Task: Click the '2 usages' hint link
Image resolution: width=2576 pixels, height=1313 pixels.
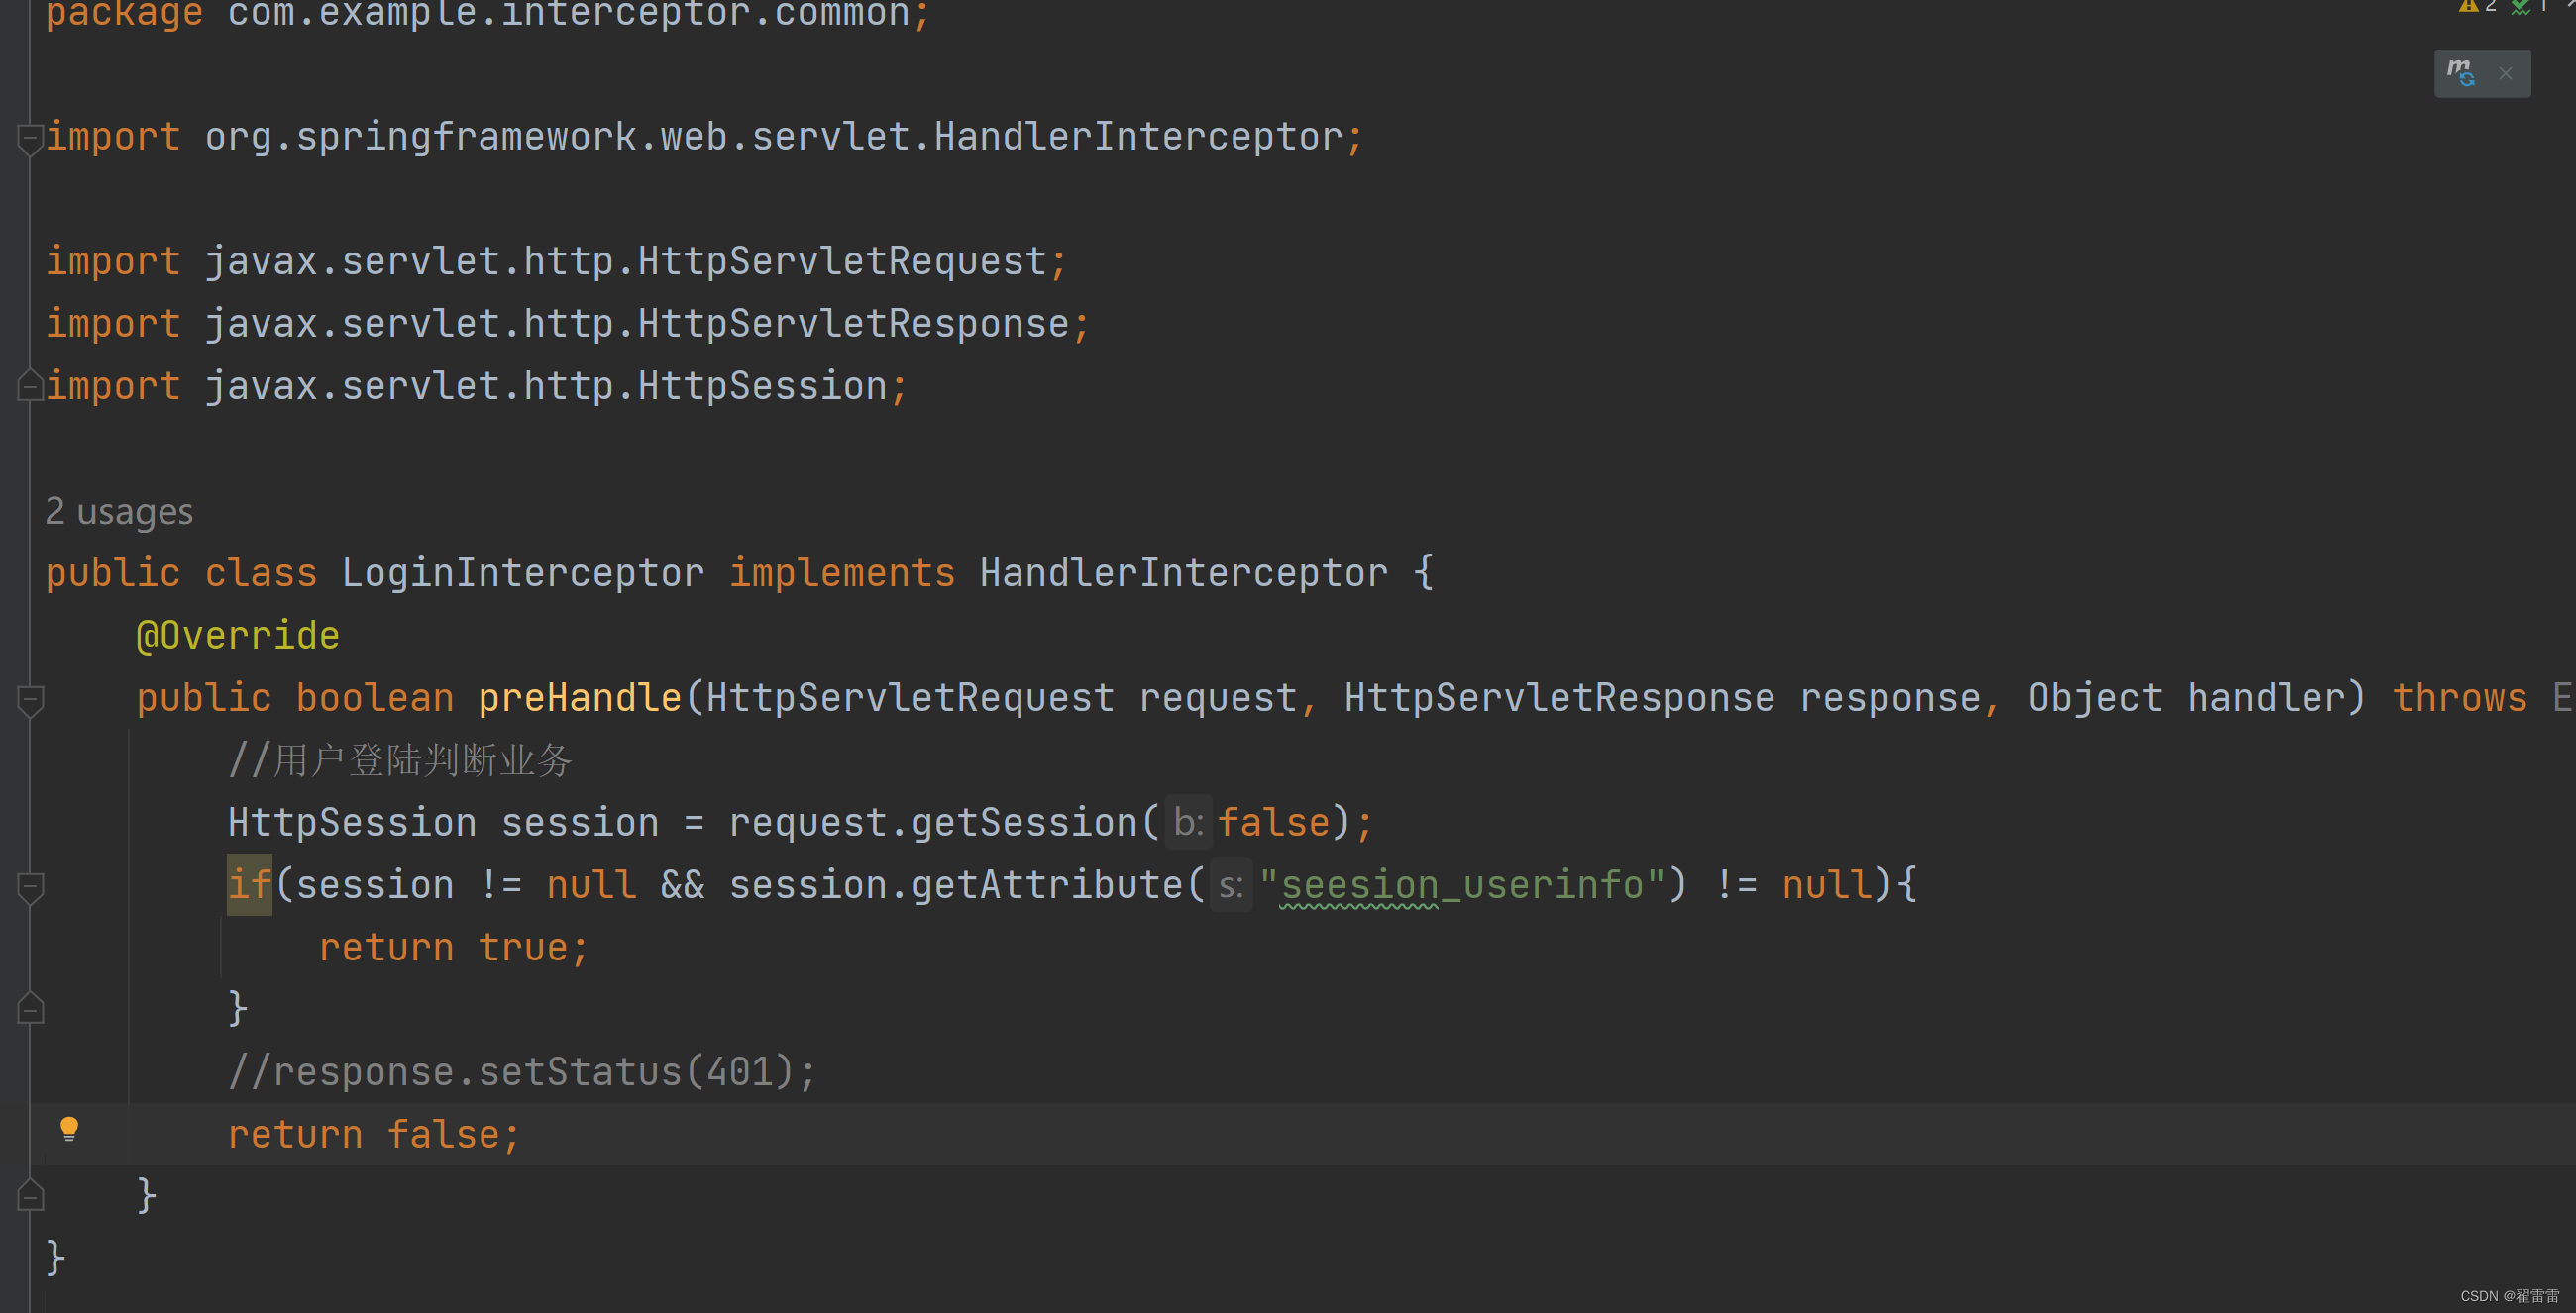Action: 119,512
